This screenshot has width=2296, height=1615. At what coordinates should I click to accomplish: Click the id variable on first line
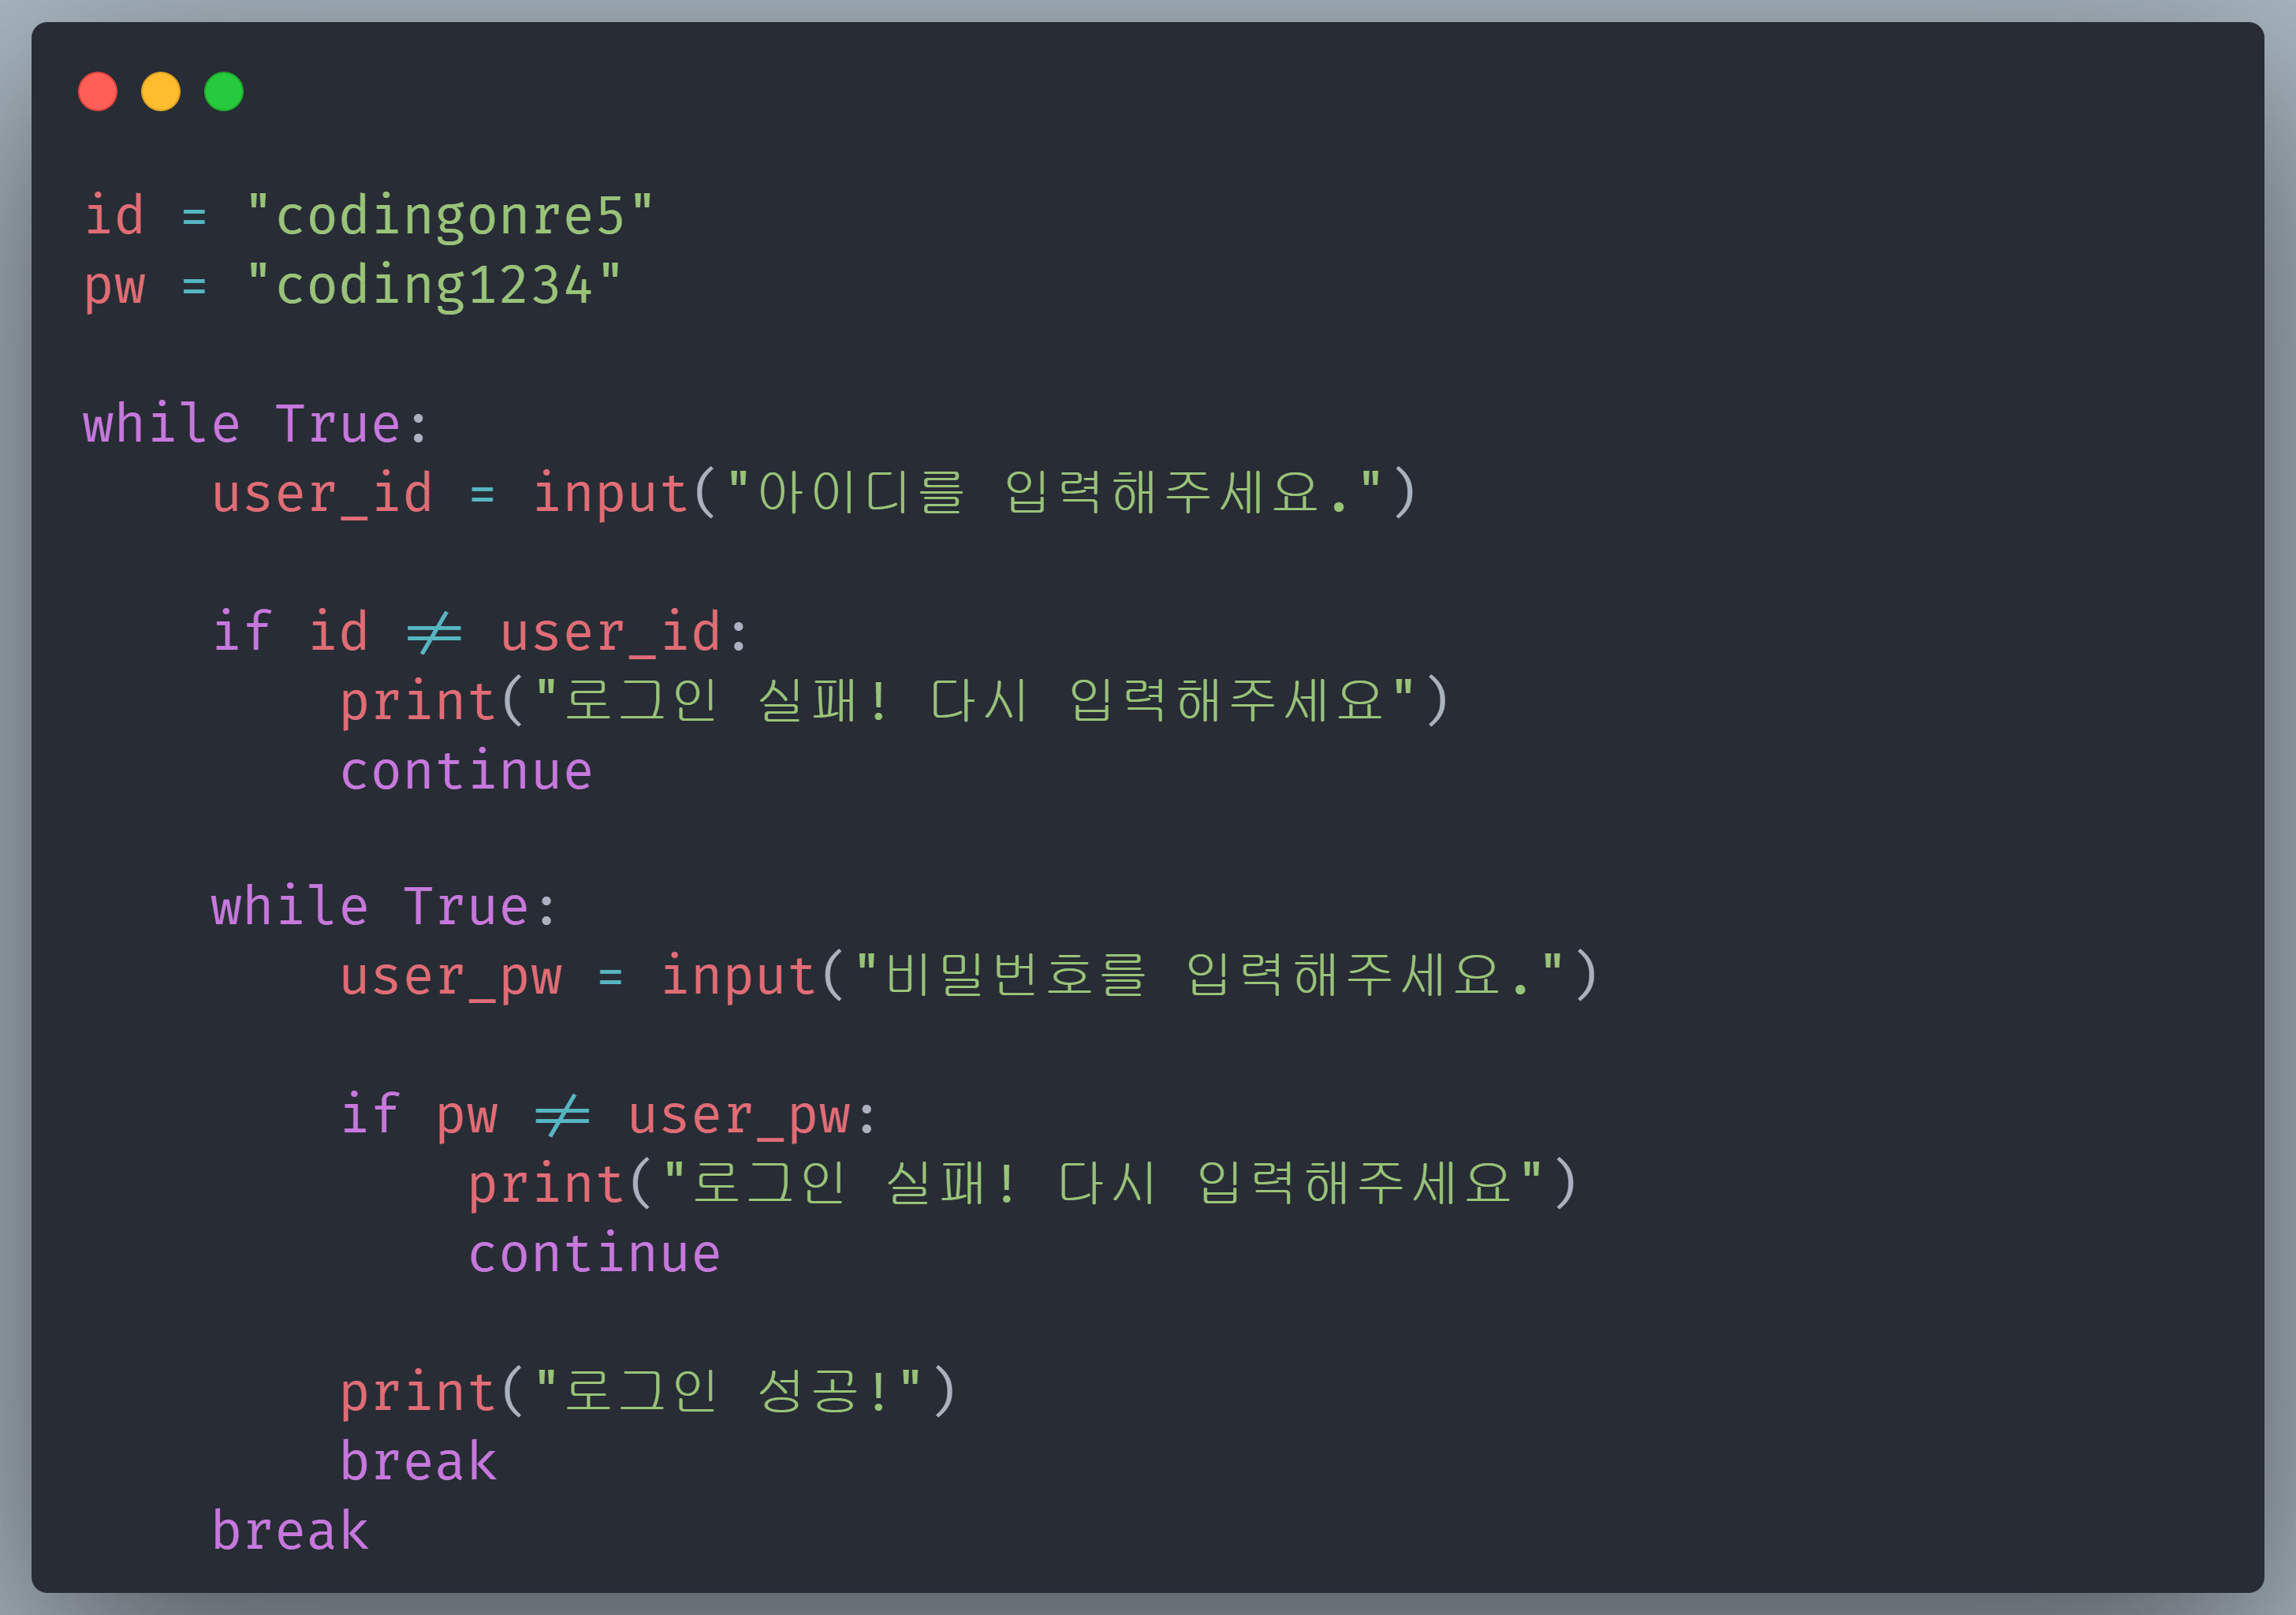(114, 216)
